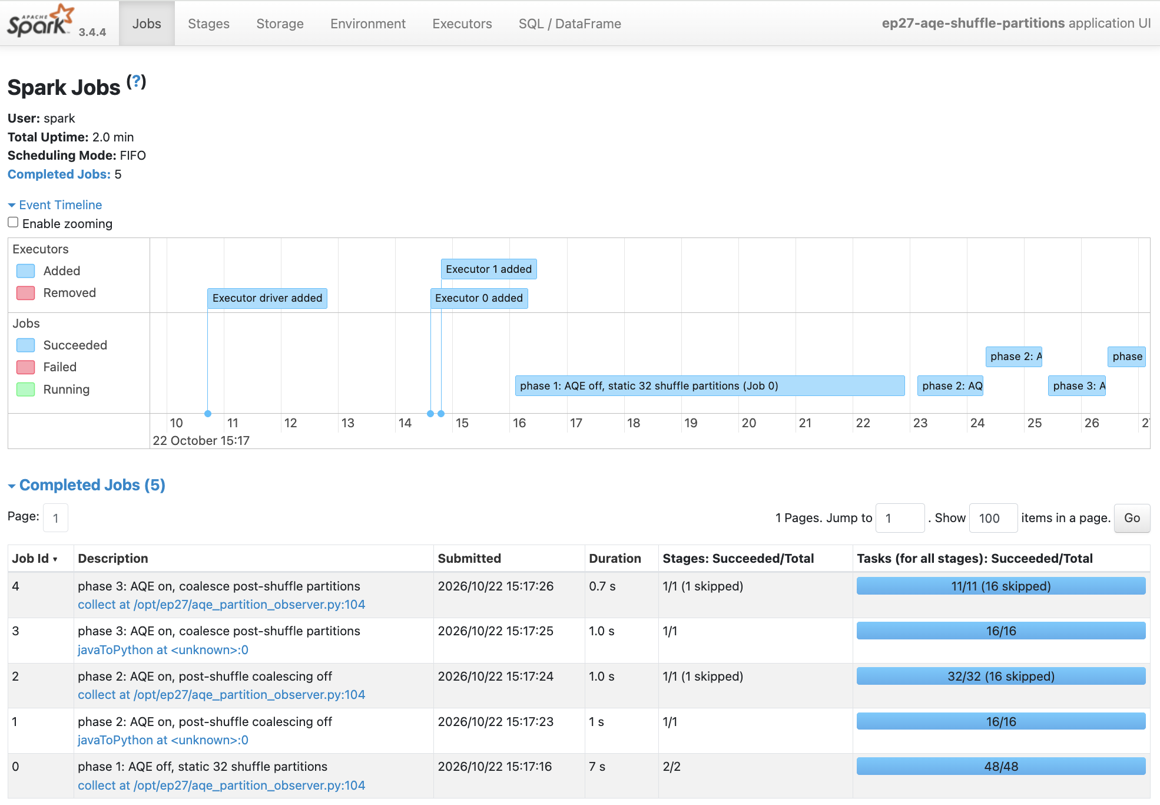Click the phase 1 Job 0 timeline bar
This screenshot has width=1160, height=805.
(x=710, y=386)
